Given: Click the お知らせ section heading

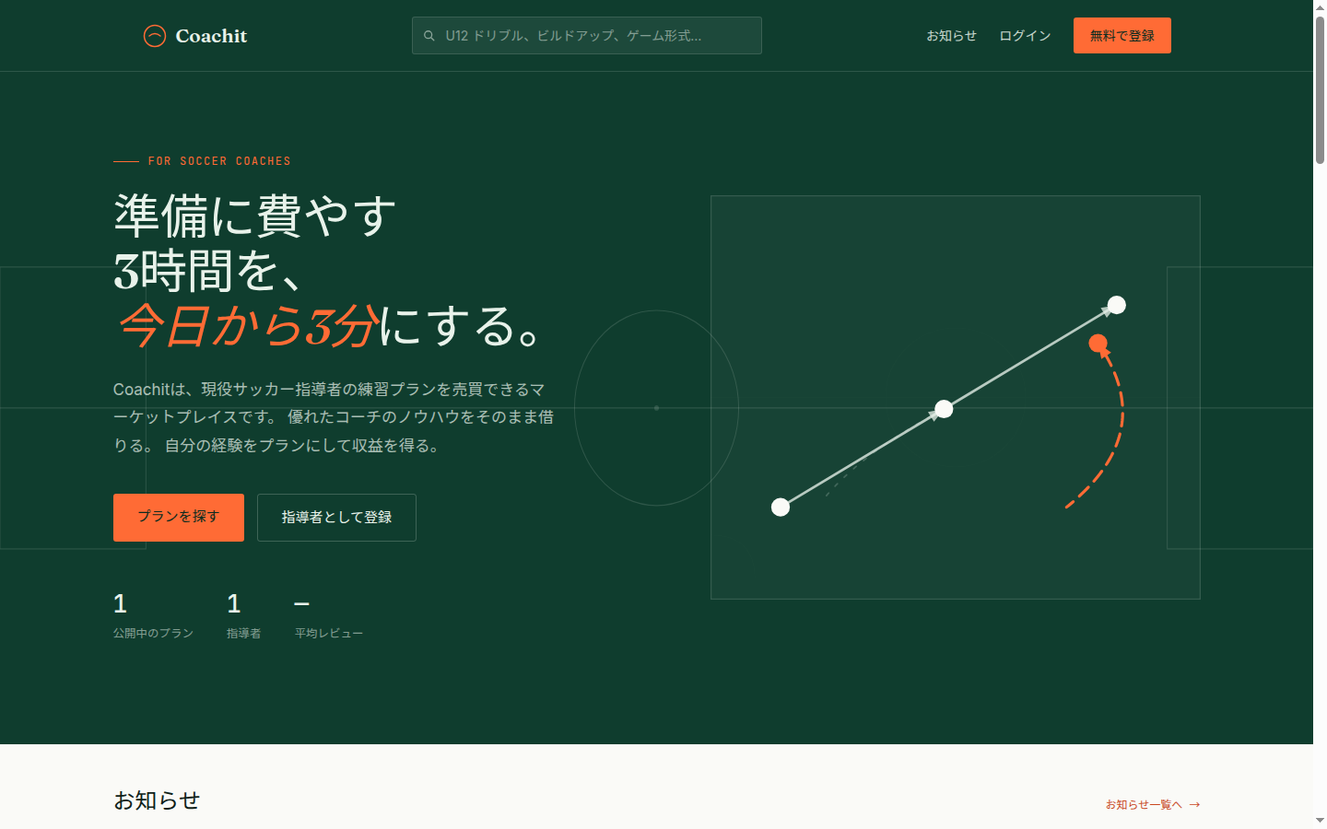Looking at the screenshot, I should [x=157, y=800].
